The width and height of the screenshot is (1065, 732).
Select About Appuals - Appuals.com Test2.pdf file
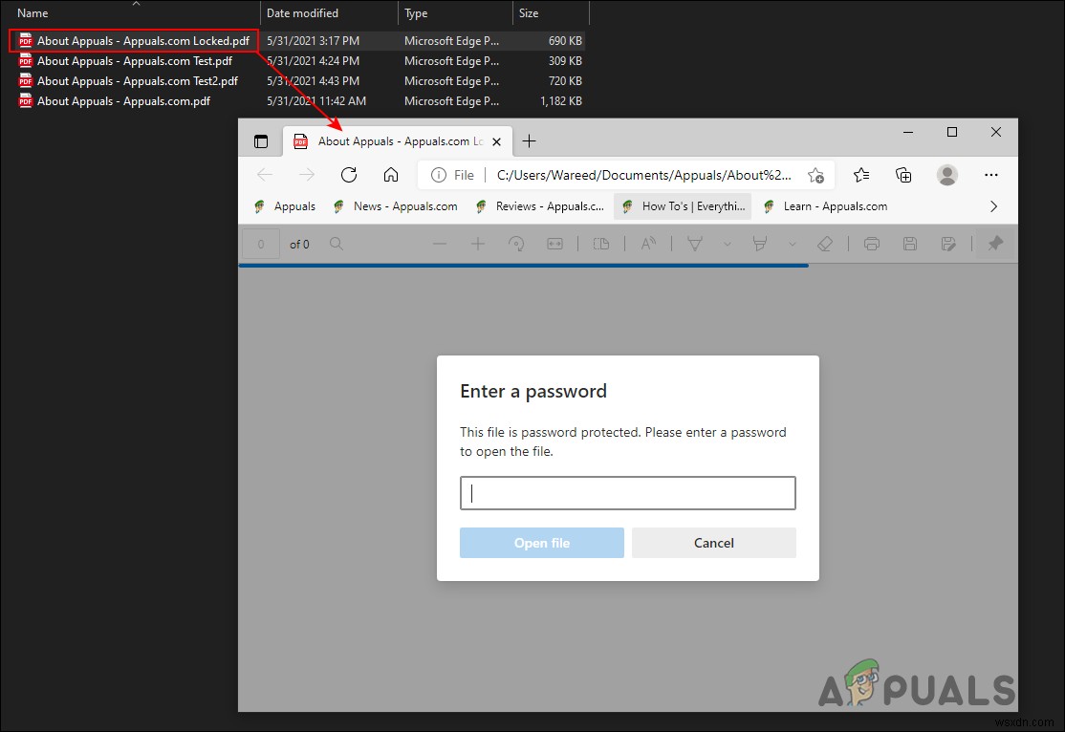pos(138,81)
